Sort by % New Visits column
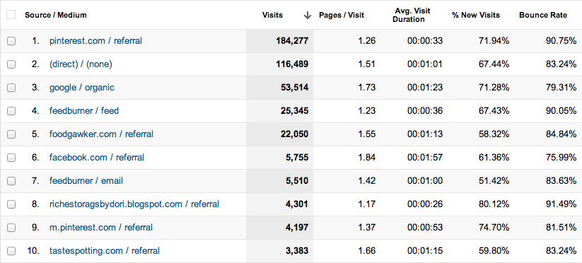 pos(476,16)
